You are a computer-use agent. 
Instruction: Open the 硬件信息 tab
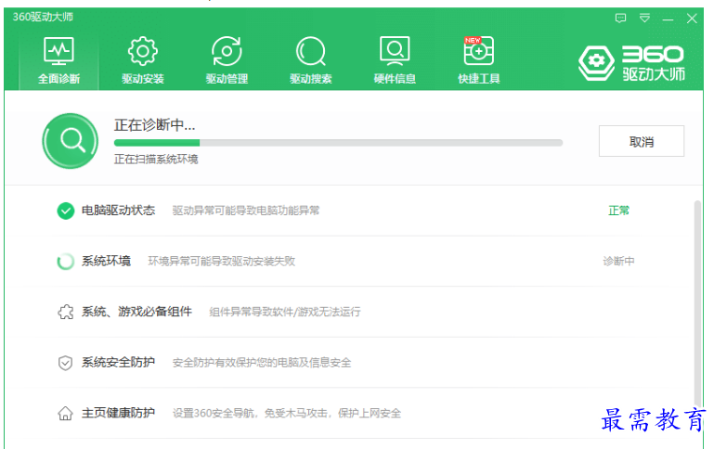click(x=395, y=61)
